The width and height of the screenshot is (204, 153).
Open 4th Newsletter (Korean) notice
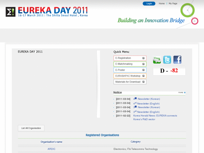coord(147,99)
